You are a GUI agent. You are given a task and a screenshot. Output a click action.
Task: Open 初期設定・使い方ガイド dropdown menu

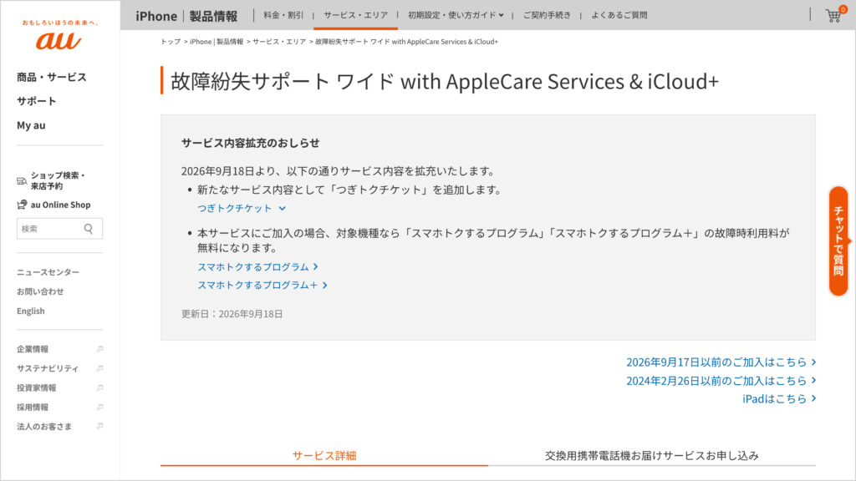pos(456,15)
